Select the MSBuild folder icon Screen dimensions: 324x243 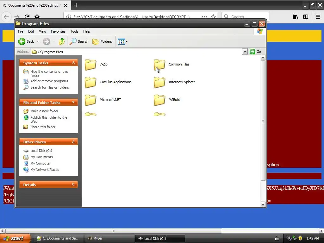point(159,100)
